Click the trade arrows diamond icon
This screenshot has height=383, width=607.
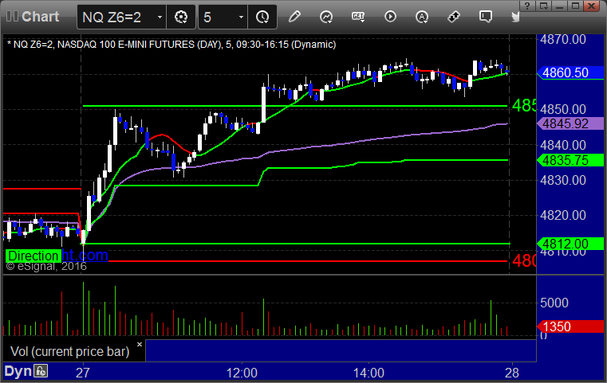point(454,17)
